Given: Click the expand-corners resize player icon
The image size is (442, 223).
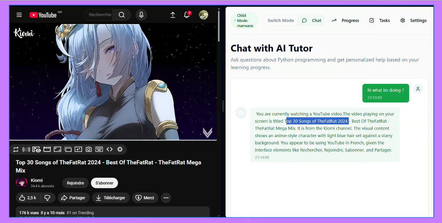Looking at the screenshot, I should pos(58,149).
